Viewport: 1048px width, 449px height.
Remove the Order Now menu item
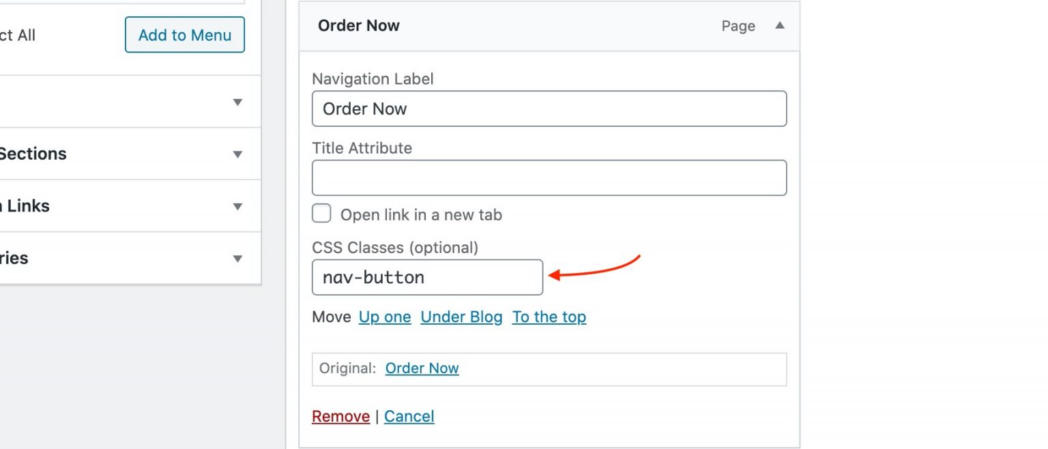(340, 416)
